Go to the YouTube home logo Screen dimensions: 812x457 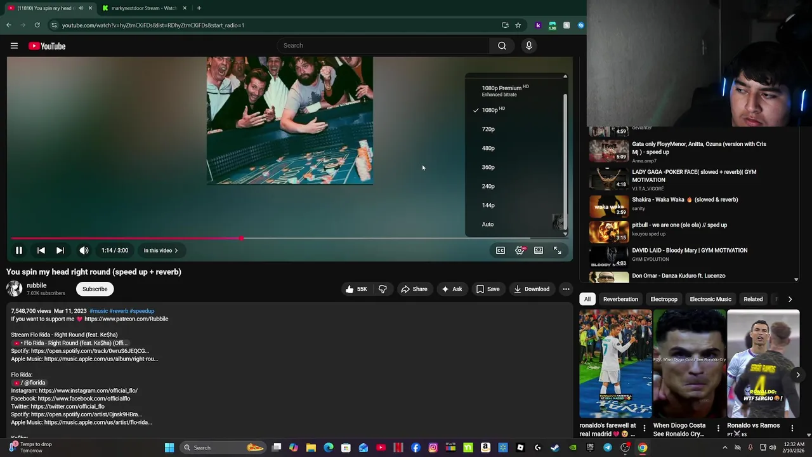(x=47, y=46)
